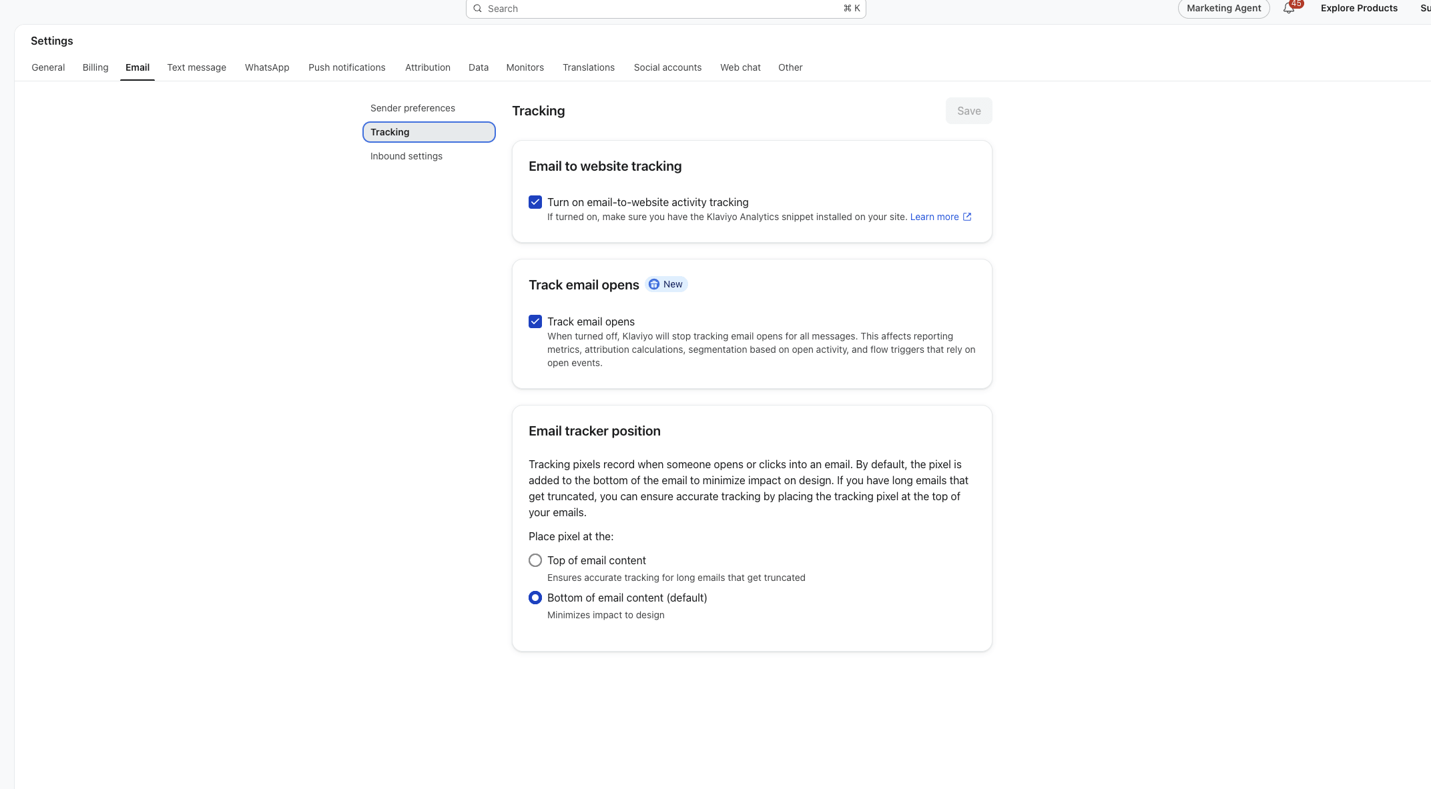1431x789 pixels.
Task: Focus the Search input field
Action: [665, 9]
